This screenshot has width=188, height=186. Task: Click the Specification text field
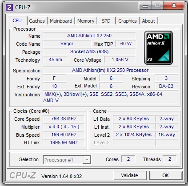pyautogui.click(x=110, y=70)
